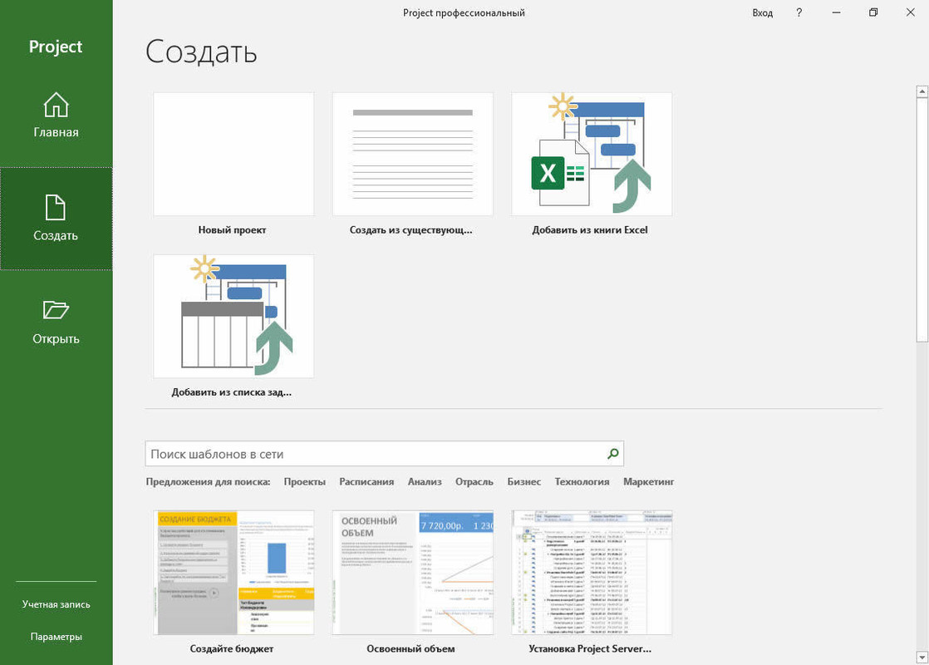Screen dimensions: 929x665
Task: Select the Маркетинг search suggestion
Action: [648, 482]
